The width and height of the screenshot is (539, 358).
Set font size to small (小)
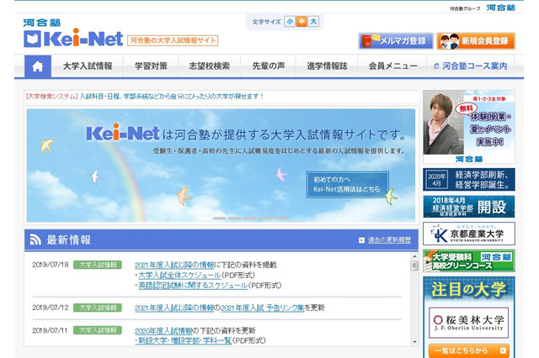(290, 22)
